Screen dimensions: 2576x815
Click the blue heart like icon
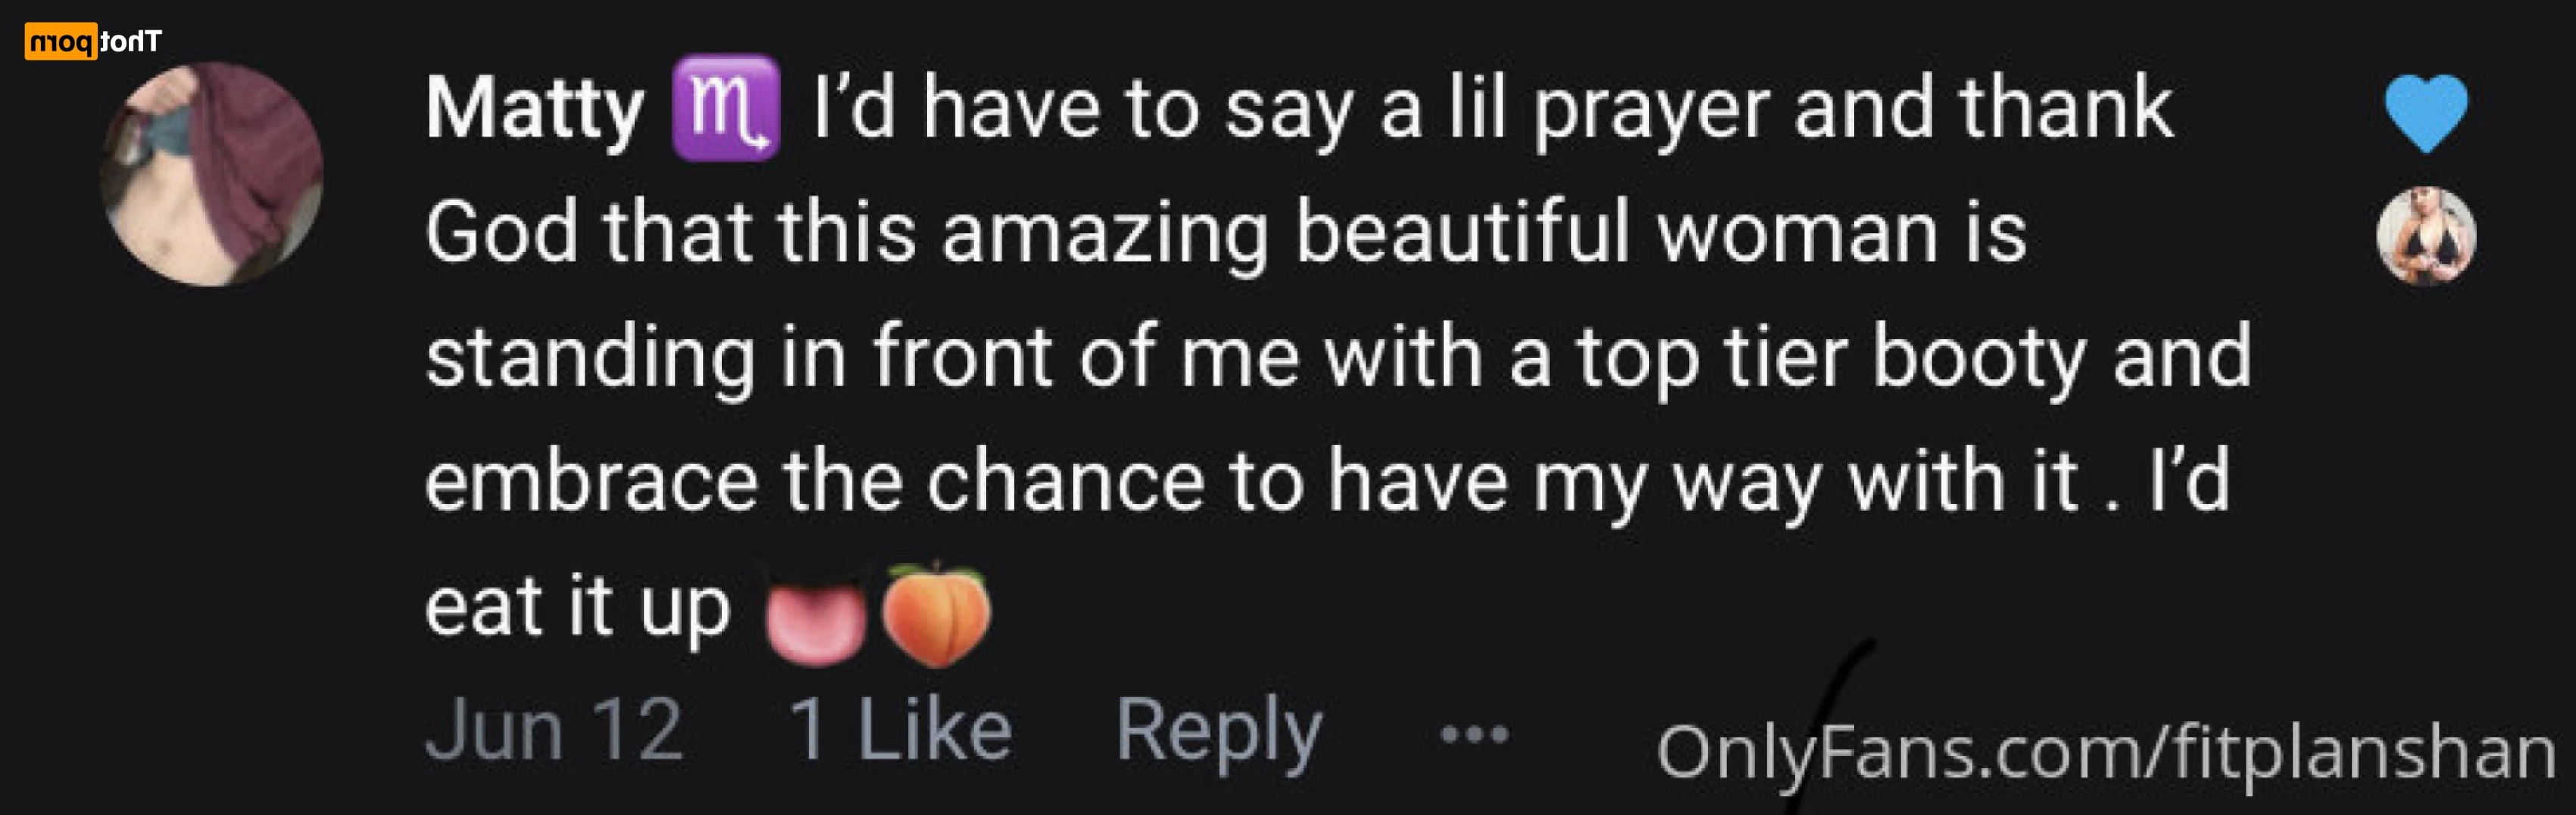tap(2426, 113)
